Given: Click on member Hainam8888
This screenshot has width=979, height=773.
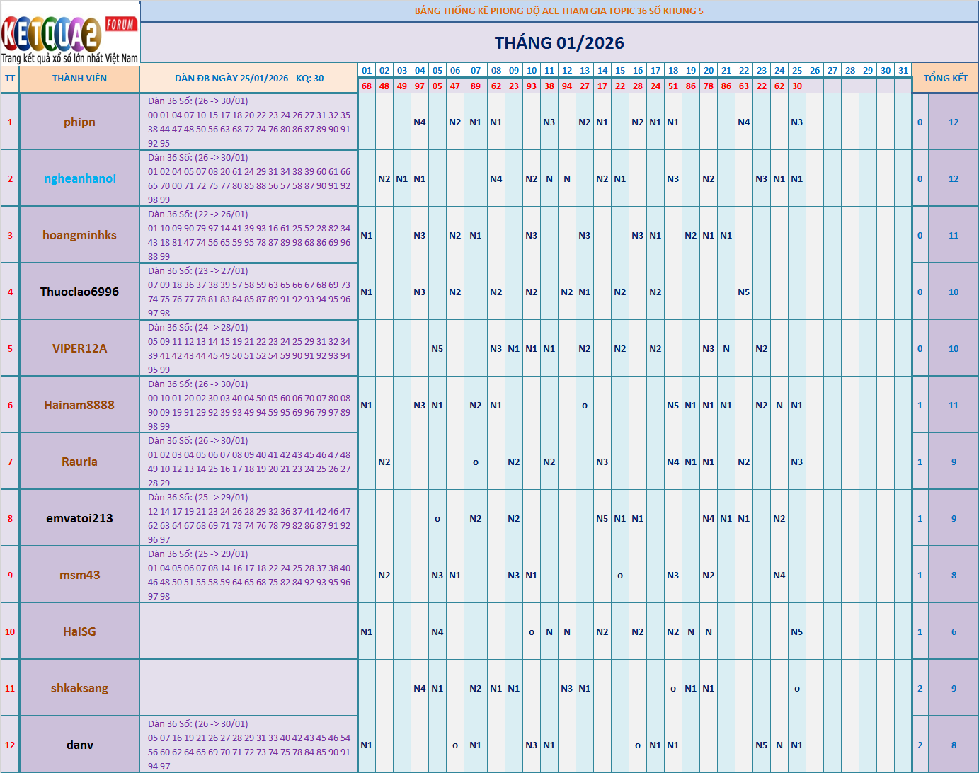Looking at the screenshot, I should (x=79, y=405).
